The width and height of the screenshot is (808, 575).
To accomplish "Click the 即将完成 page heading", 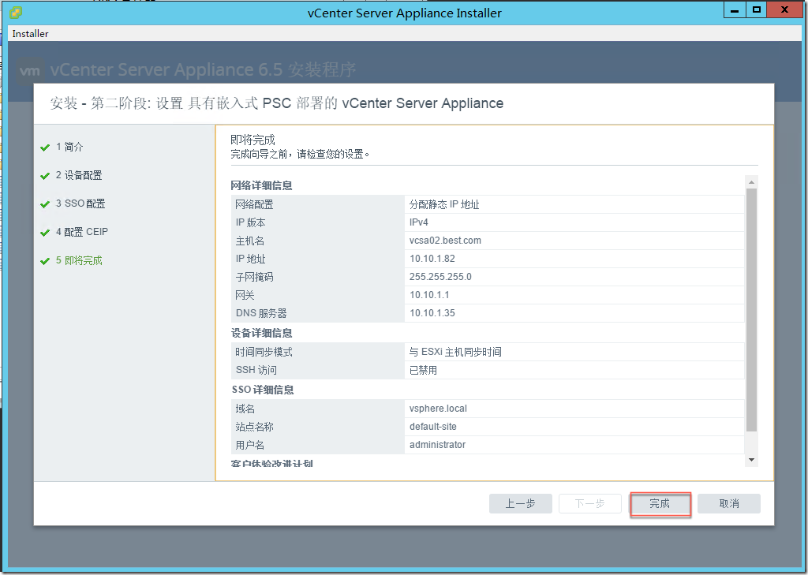I will 252,140.
